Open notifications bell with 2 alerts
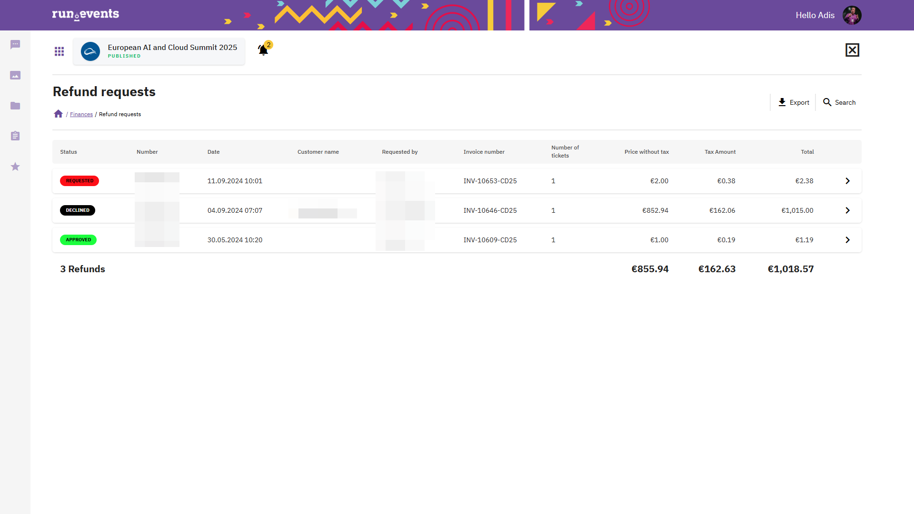The width and height of the screenshot is (914, 514). pos(264,49)
